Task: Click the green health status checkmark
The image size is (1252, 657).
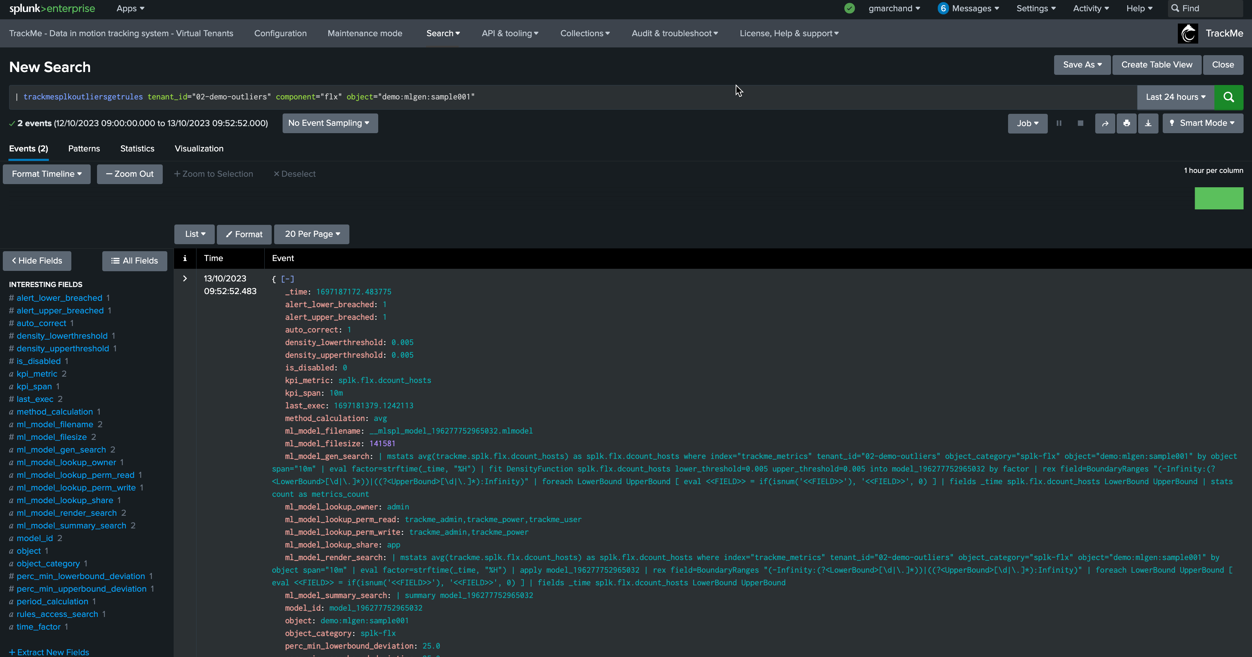Action: click(849, 8)
